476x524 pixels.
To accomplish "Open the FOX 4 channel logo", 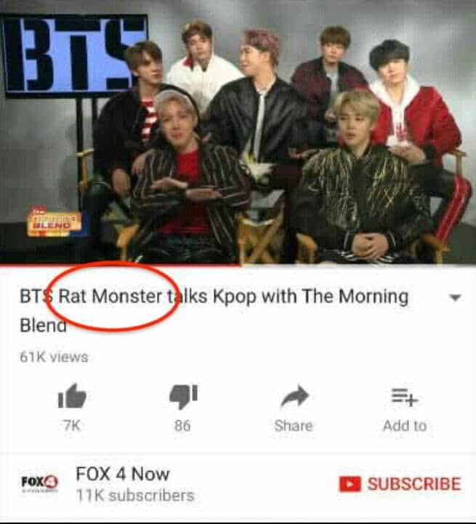I will [x=40, y=483].
